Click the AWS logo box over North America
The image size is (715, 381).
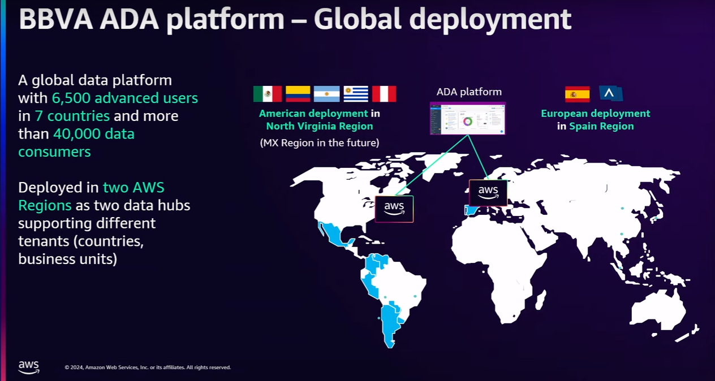[x=394, y=209]
